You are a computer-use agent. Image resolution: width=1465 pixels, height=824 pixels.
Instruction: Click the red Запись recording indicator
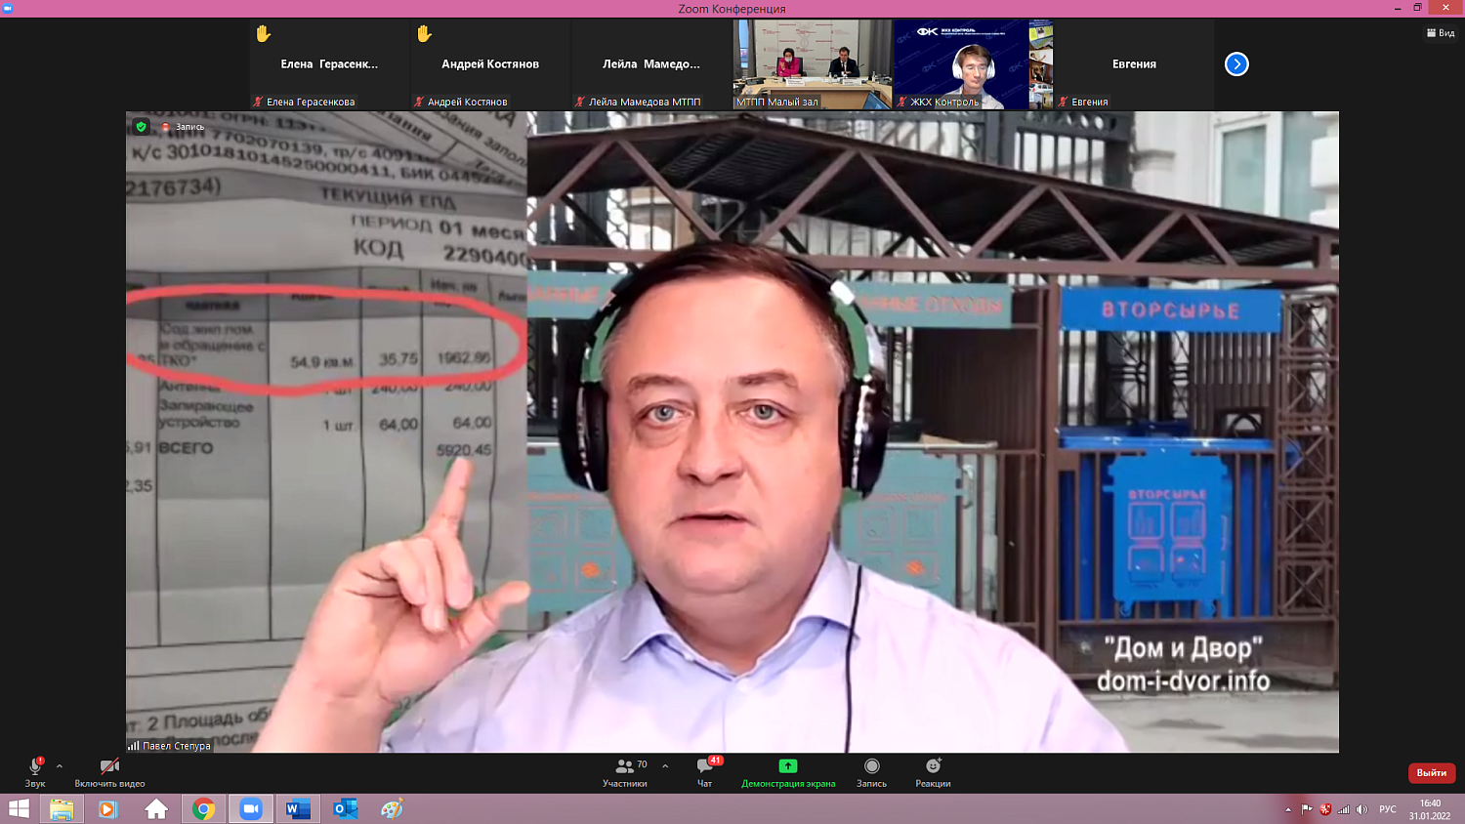(183, 127)
